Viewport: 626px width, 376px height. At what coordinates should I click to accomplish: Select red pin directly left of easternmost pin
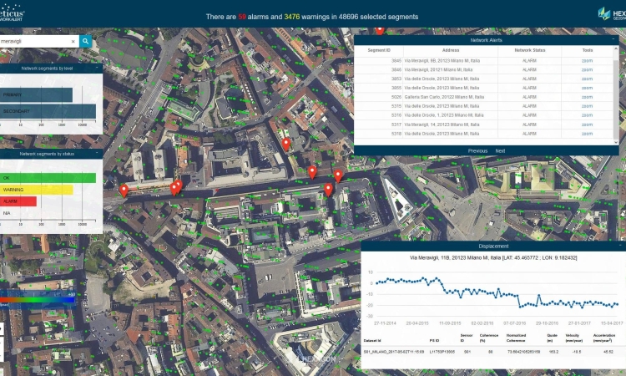click(312, 172)
